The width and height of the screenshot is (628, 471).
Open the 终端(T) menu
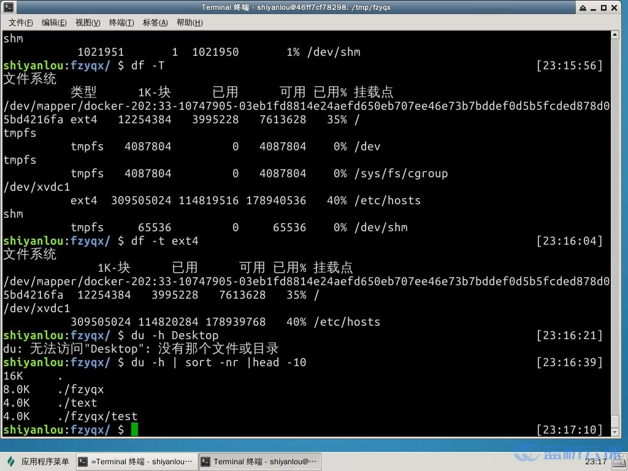click(x=120, y=23)
